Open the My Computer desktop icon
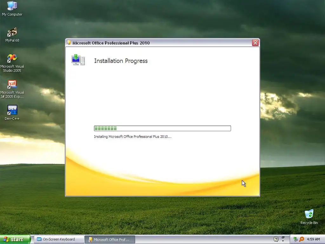Image resolution: width=325 pixels, height=244 pixels. point(12,8)
